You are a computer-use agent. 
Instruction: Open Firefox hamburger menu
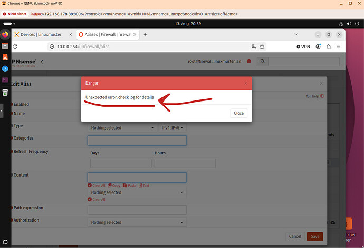[339, 47]
